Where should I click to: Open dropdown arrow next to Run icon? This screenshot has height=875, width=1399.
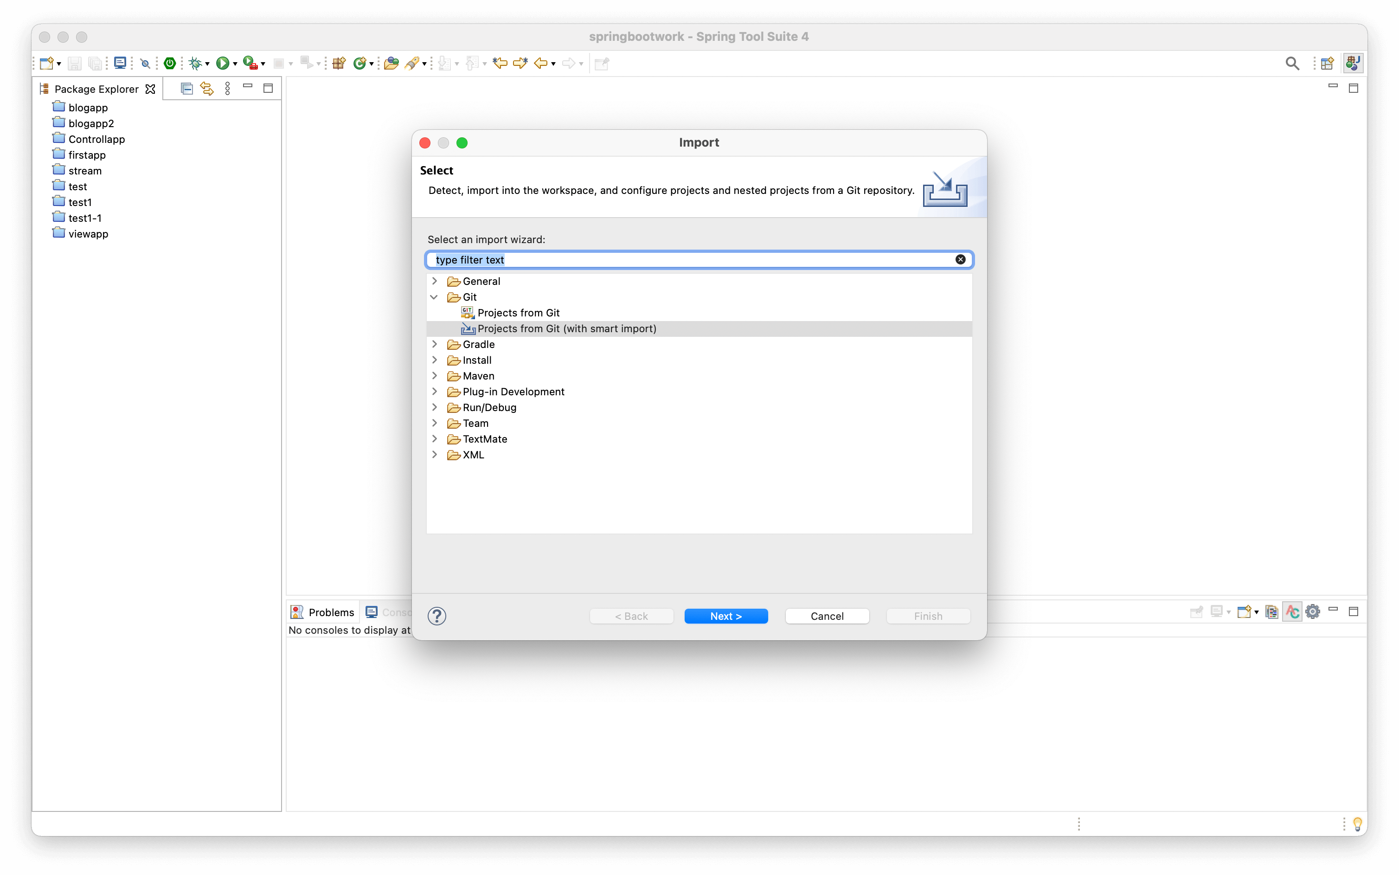pos(235,64)
